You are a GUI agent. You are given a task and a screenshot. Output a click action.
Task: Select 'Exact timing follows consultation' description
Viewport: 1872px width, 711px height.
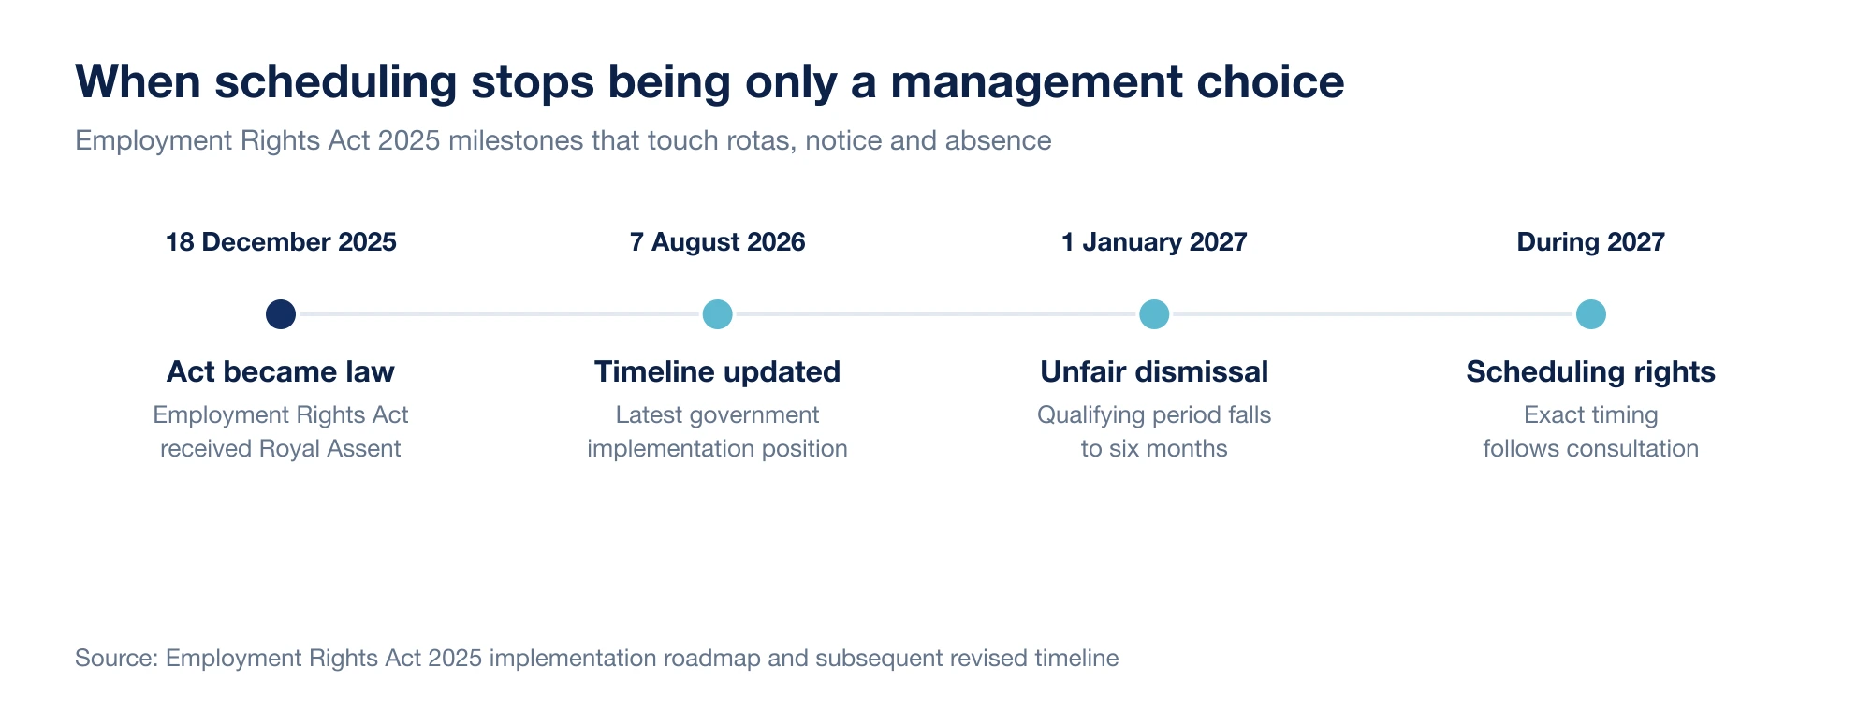coord(1591,431)
